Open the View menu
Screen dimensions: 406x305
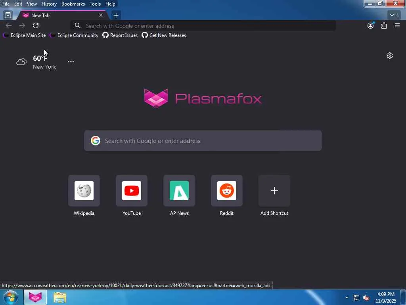(32, 4)
